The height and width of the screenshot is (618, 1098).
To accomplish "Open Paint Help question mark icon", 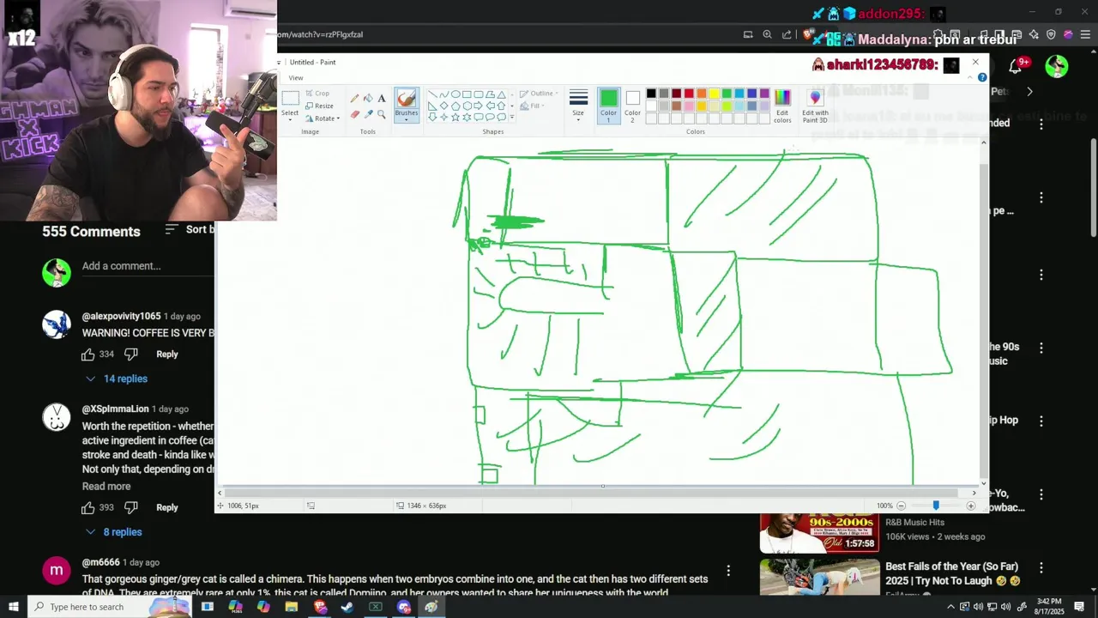I will (x=982, y=77).
